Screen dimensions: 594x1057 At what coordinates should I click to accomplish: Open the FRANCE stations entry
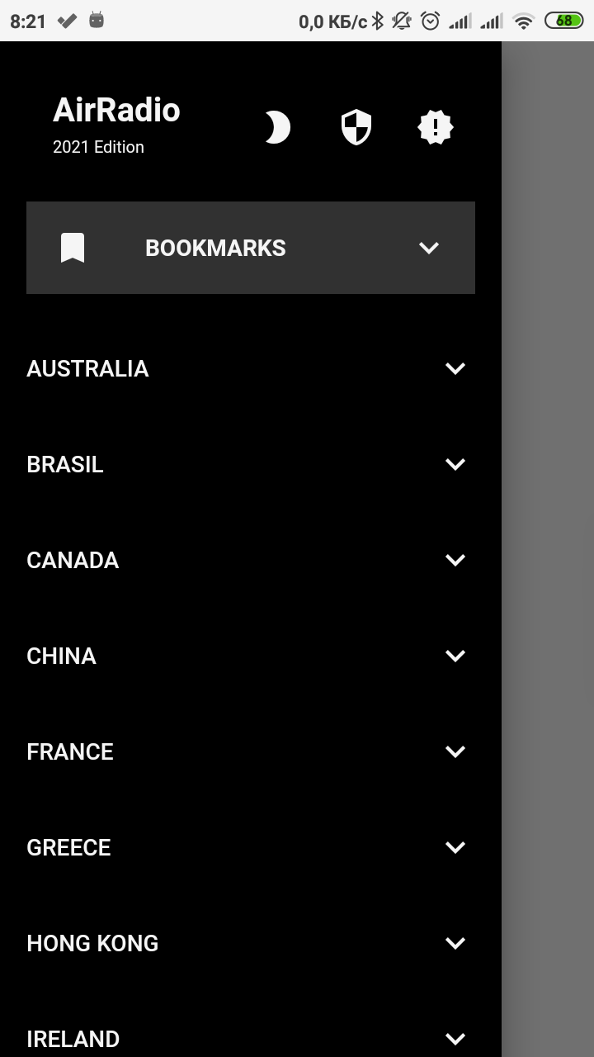pos(70,751)
